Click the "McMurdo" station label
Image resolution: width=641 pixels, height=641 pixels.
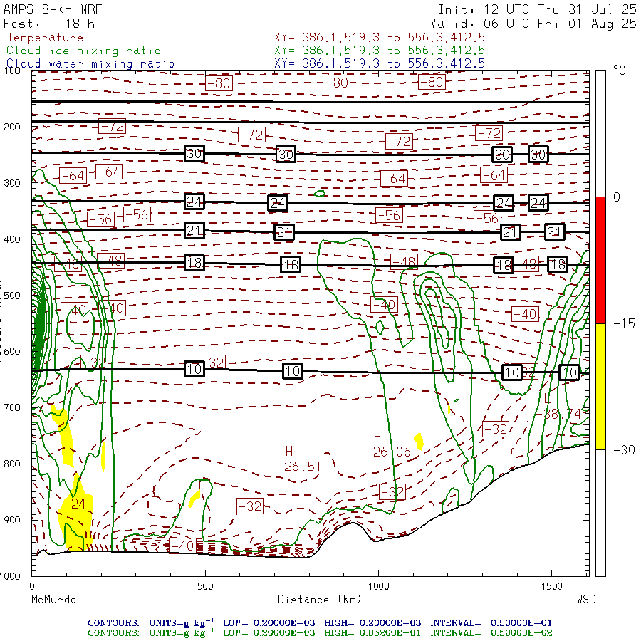pyautogui.click(x=53, y=600)
